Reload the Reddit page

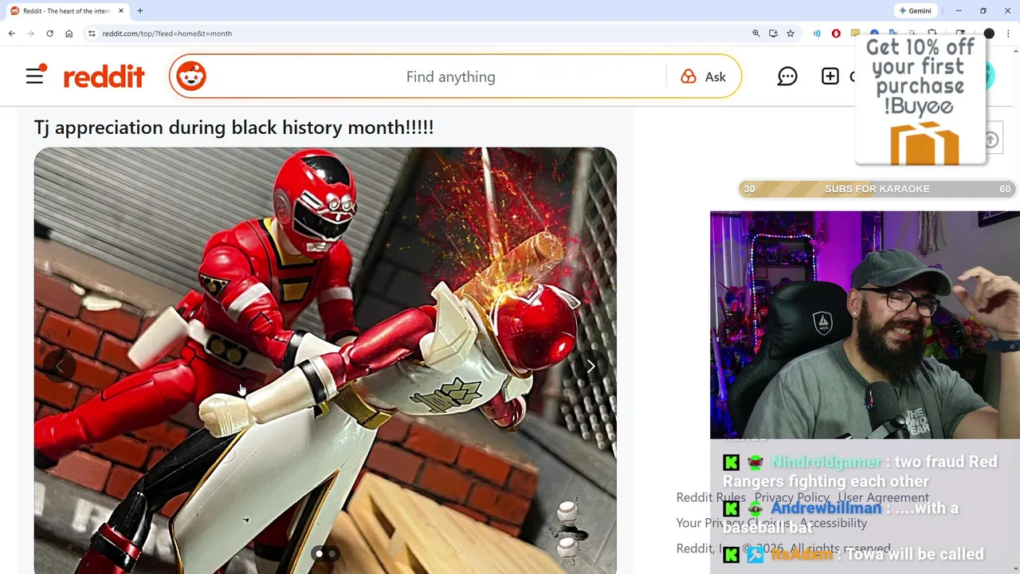(x=49, y=33)
